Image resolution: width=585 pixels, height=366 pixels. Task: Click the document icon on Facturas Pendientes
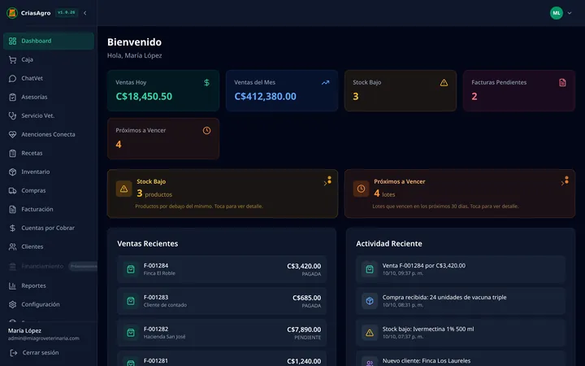[562, 82]
